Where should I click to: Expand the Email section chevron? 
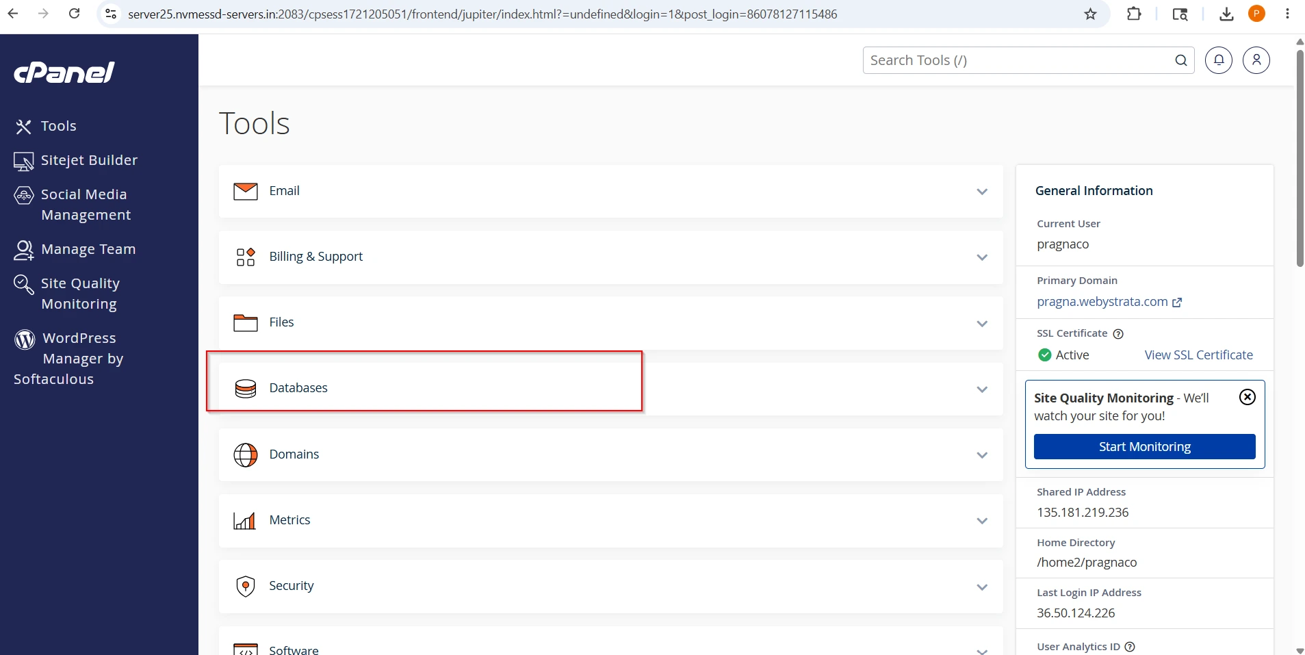982,192
